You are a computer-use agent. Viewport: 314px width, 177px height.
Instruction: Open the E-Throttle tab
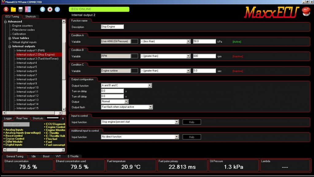coord(73,156)
